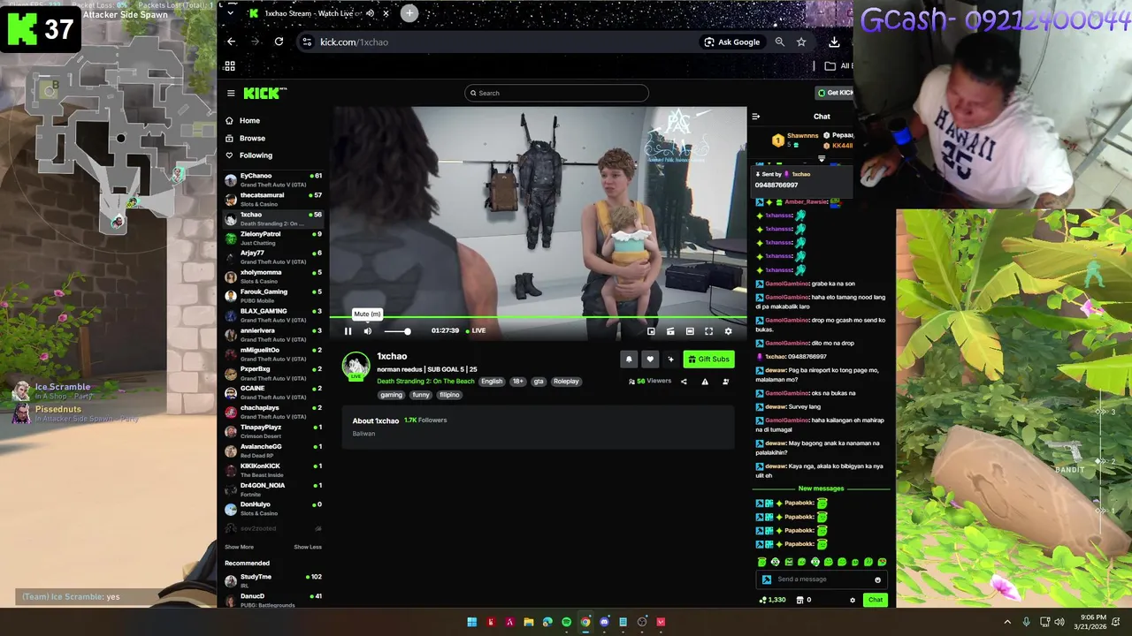Open Spotify from the taskbar
The height and width of the screenshot is (636, 1132).
[567, 622]
